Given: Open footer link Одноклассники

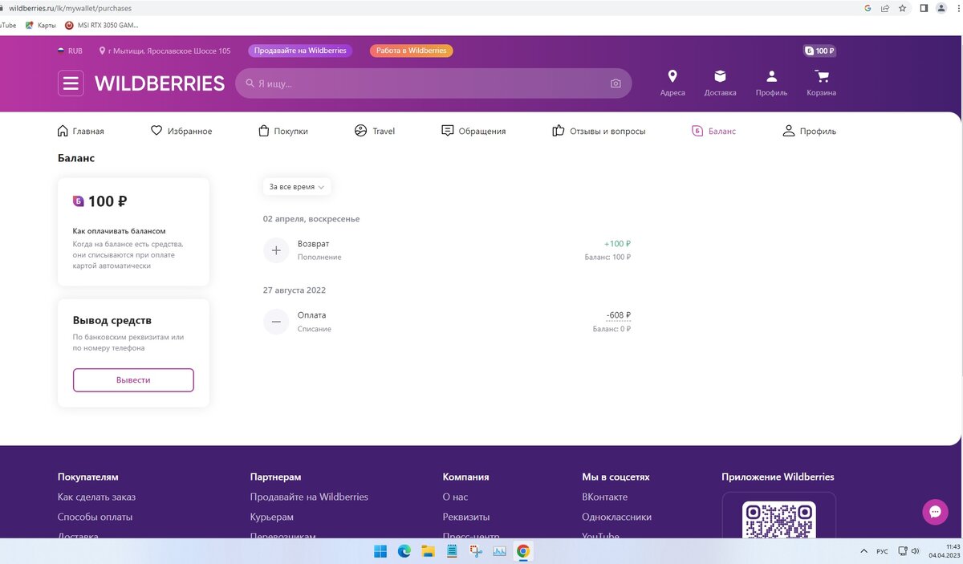Looking at the screenshot, I should [x=617, y=517].
